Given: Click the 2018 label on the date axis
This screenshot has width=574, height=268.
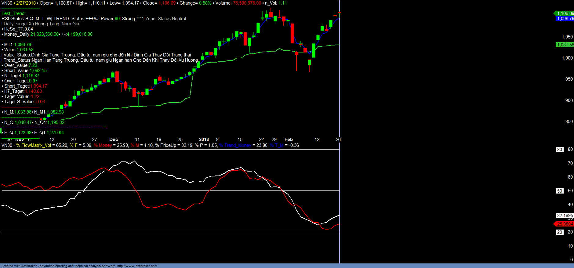Looking at the screenshot, I should click(204, 139).
